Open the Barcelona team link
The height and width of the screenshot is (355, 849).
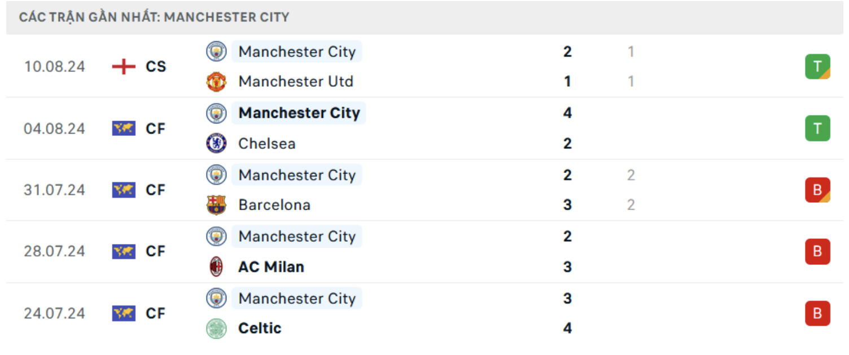pos(274,205)
